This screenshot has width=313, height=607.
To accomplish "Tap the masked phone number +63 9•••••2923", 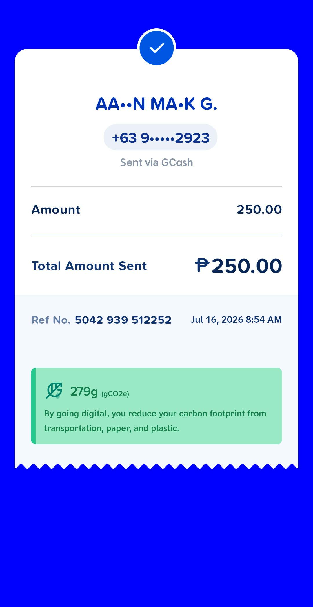I will [161, 137].
